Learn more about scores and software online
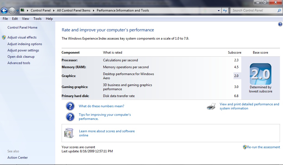 [x=107, y=133]
